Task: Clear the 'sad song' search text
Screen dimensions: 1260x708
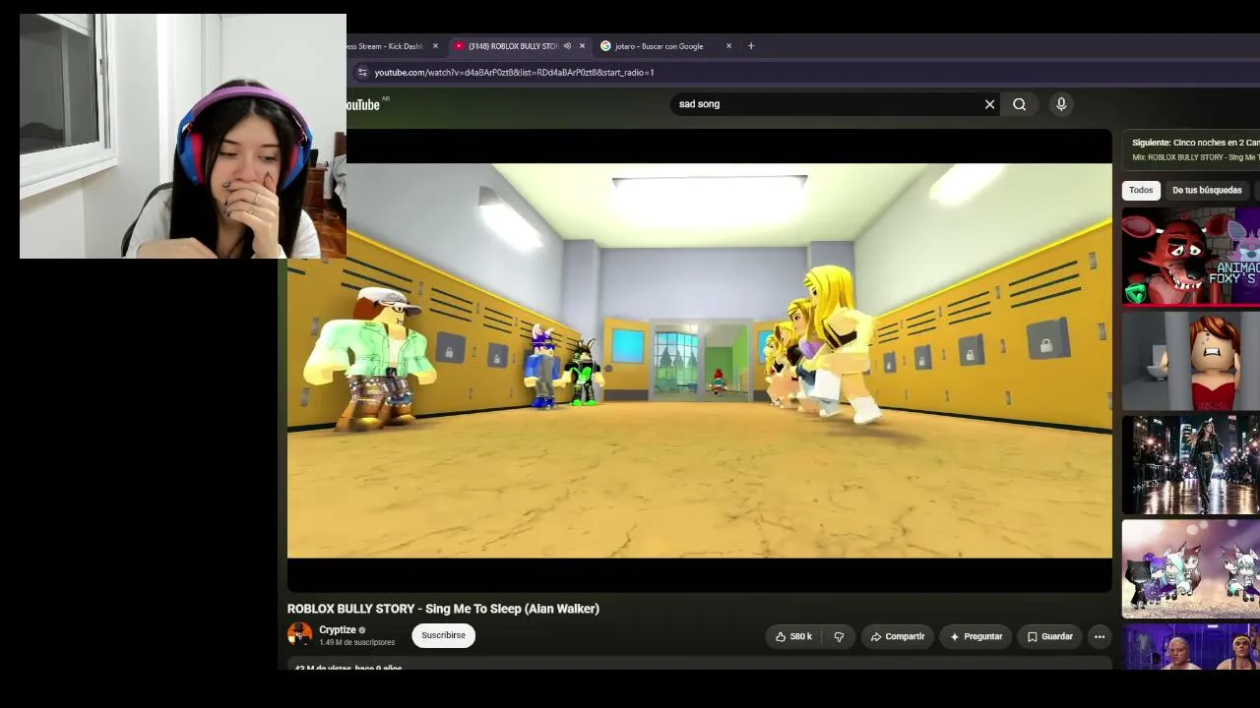Action: tap(989, 104)
